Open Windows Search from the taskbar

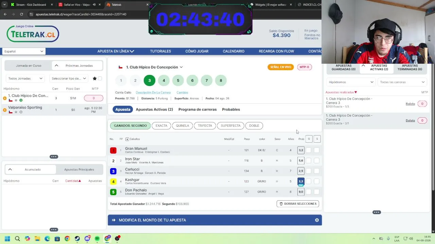pyautogui.click(x=17, y=239)
